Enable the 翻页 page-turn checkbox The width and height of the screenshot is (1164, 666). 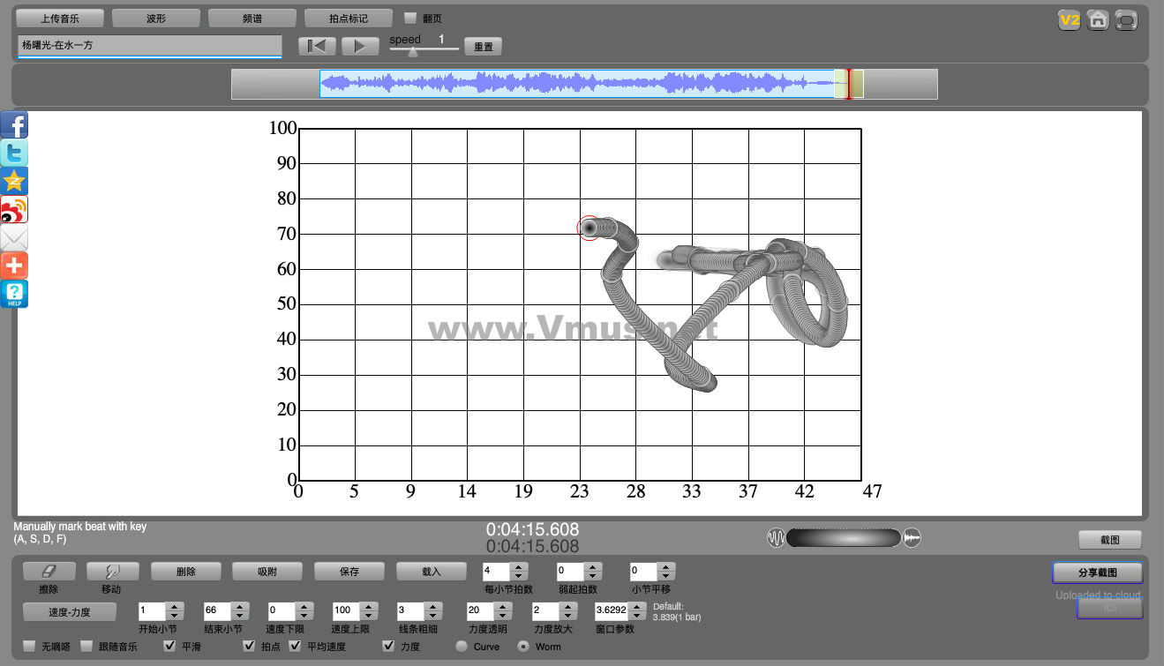(410, 19)
